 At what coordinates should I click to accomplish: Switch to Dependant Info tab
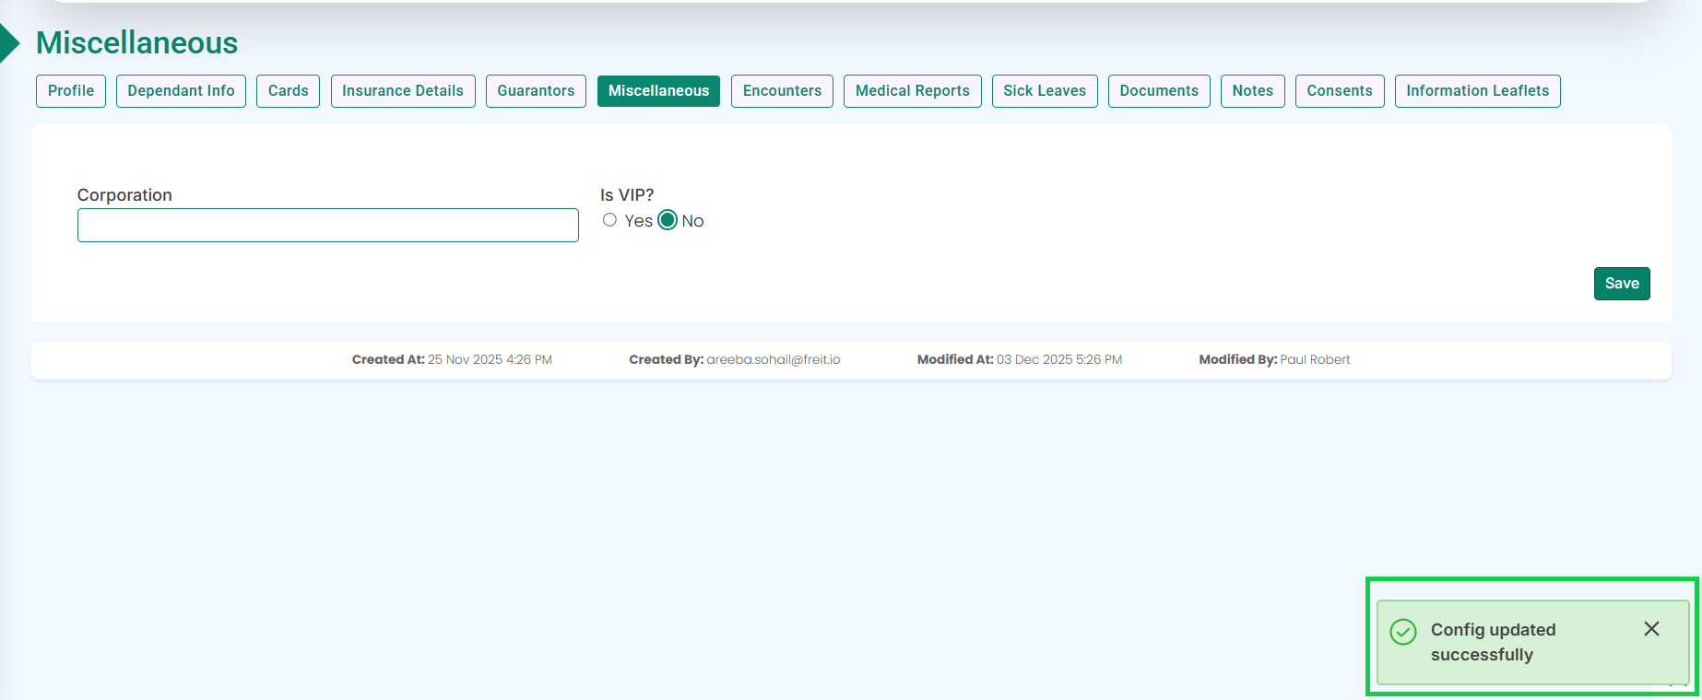coord(181,91)
